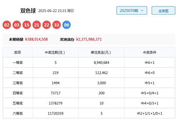
Task: Click the sixth prize amount in 六等奖 row
Action: (x=101, y=113)
